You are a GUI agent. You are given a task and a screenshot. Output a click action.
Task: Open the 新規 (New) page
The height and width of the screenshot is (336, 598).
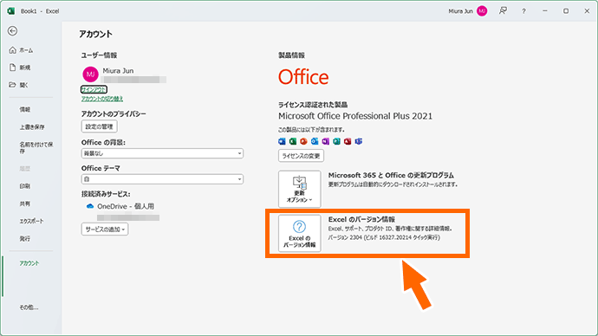[20, 68]
